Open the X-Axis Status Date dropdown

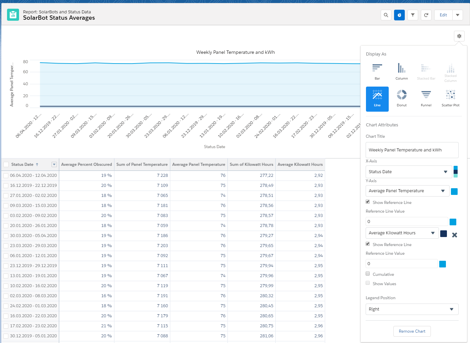(408, 172)
